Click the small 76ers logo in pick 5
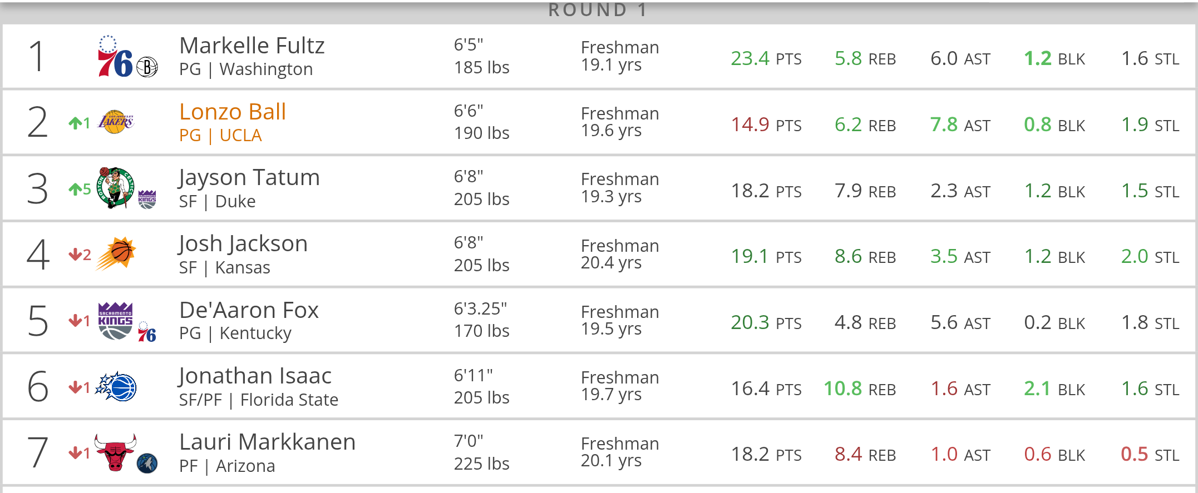Viewport: 1198px width, 493px height. tap(147, 332)
